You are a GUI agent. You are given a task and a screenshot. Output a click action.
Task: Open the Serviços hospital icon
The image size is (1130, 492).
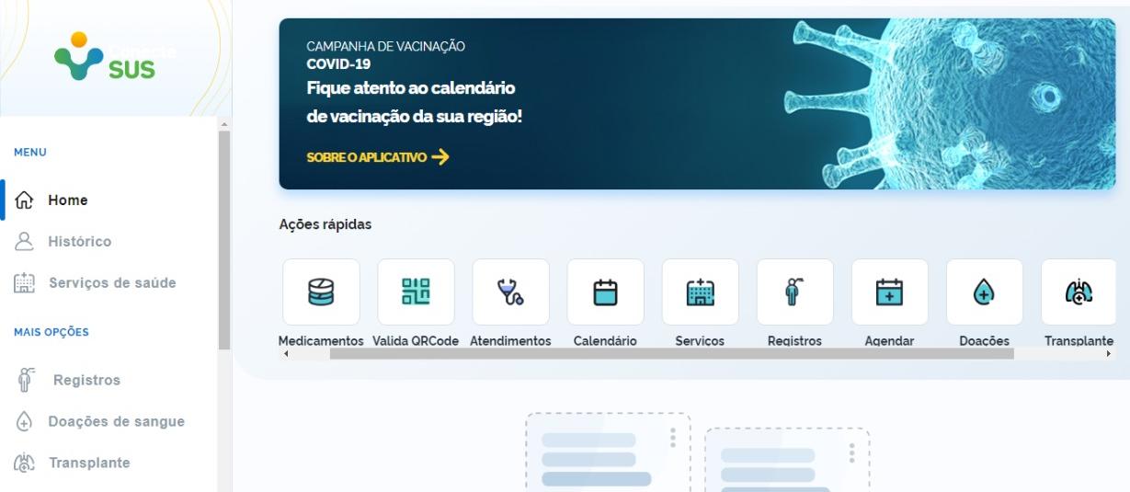coord(700,292)
